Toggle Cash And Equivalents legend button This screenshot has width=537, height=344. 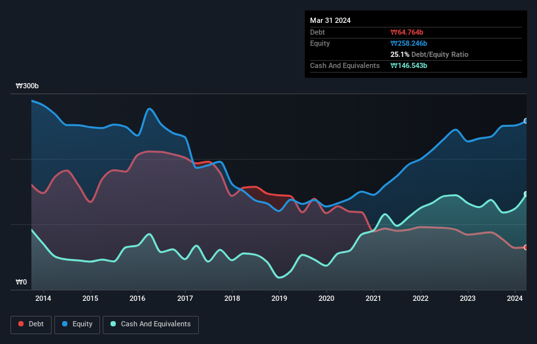pyautogui.click(x=150, y=324)
